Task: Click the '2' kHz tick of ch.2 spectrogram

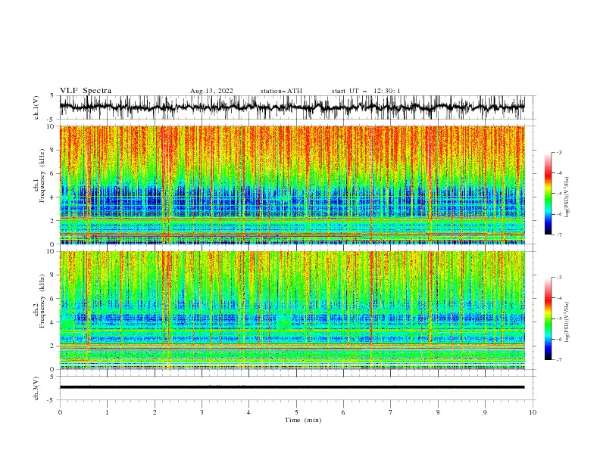Action: (54, 346)
